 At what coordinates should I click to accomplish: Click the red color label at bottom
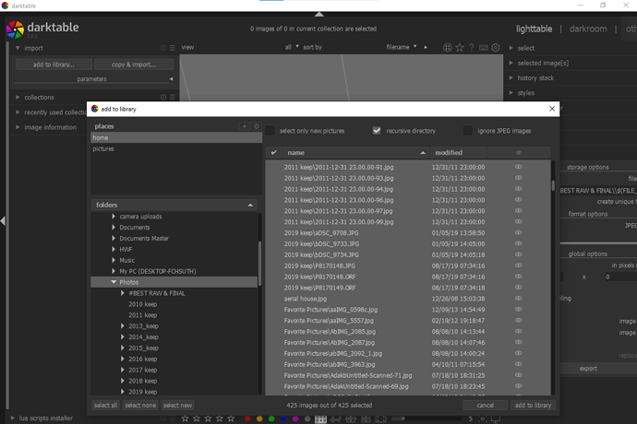coord(247,418)
